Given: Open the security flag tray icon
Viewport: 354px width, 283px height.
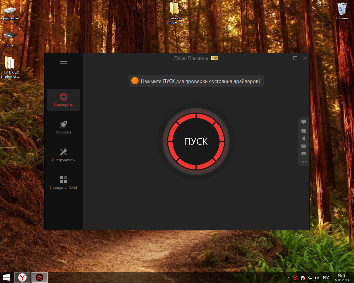Looking at the screenshot, I should click(x=303, y=278).
